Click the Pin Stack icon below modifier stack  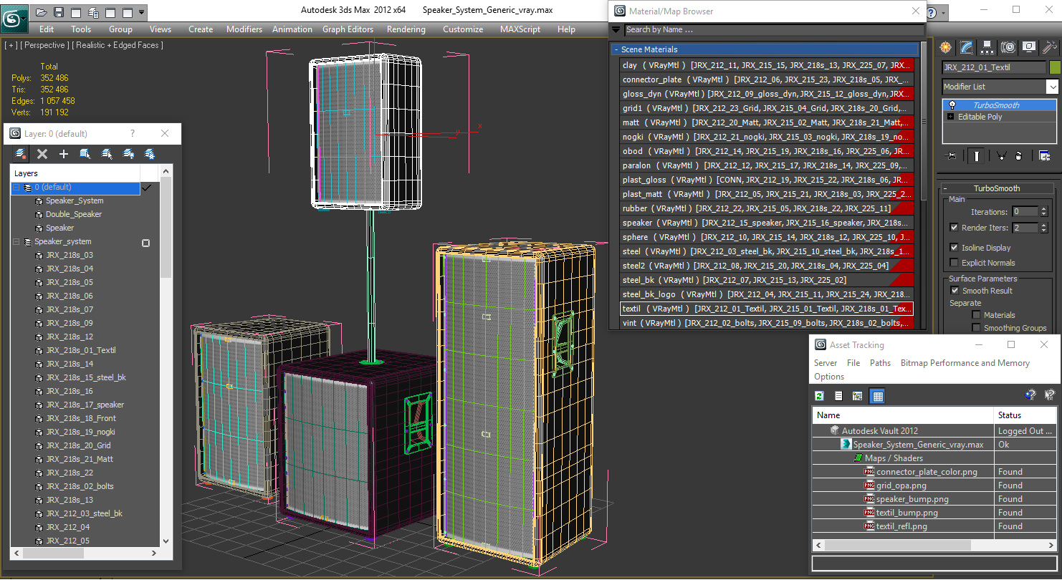coord(952,155)
